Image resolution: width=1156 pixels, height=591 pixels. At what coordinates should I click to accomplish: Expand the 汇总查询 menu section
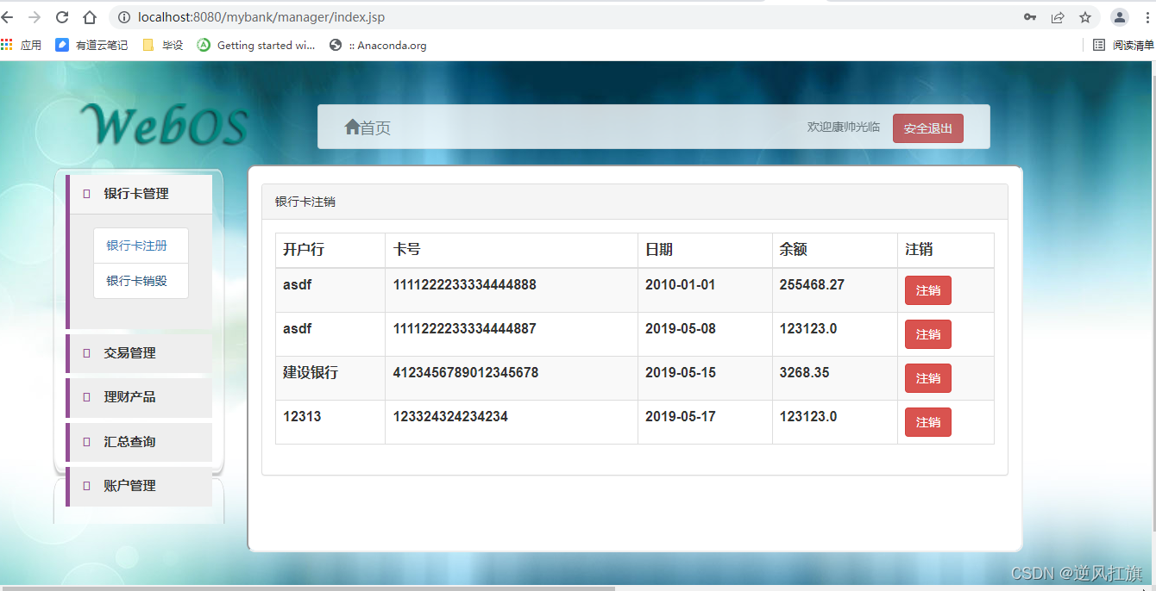click(x=131, y=442)
